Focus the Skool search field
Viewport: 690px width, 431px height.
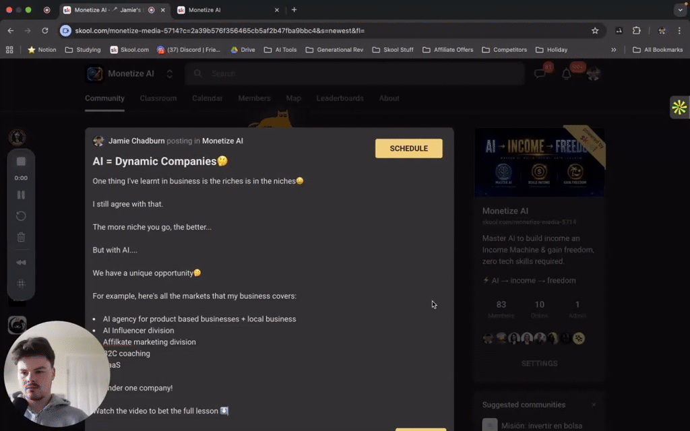click(354, 73)
